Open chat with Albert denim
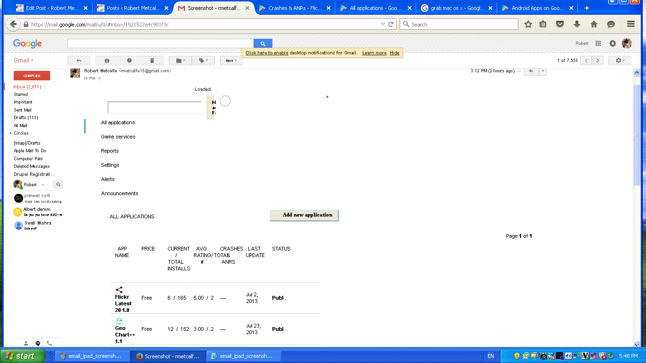This screenshot has width=646, height=363. [x=38, y=212]
